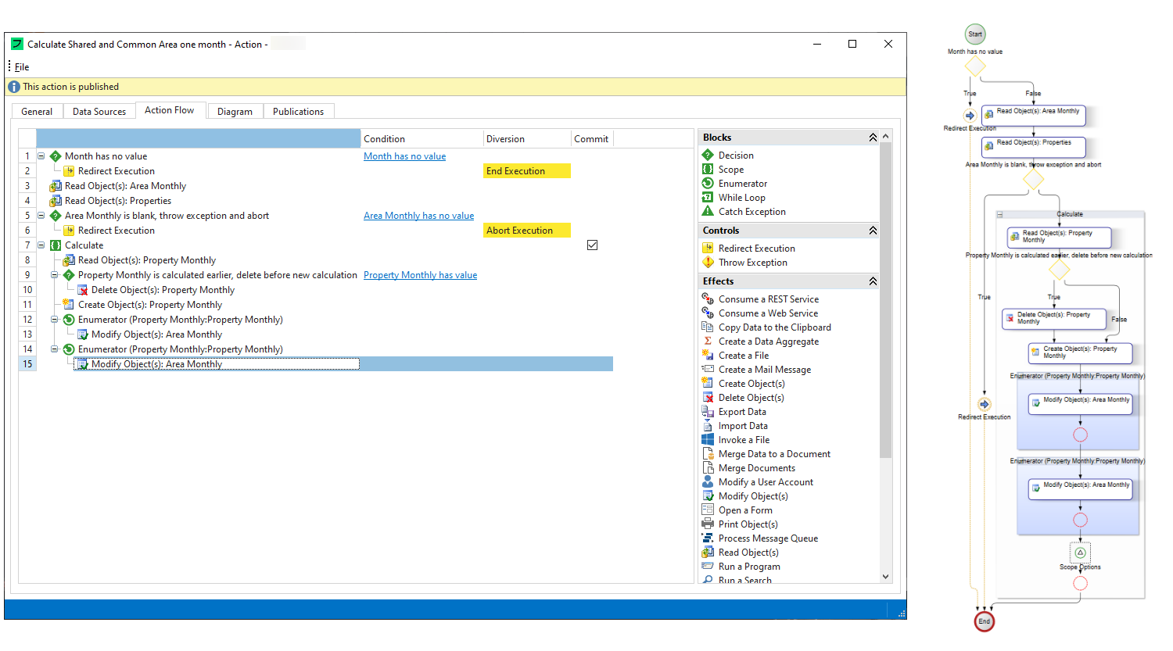Viewport: 1173px width, 651px height.
Task: Open the 'Month has no value' condition link
Action: point(404,156)
